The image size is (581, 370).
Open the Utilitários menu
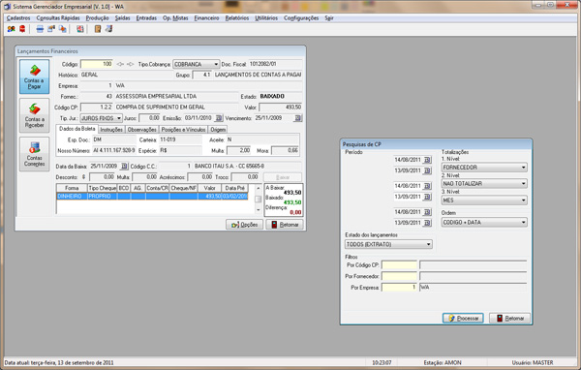pos(266,17)
